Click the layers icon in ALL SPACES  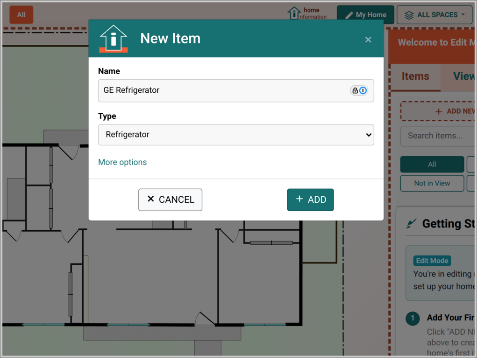pyautogui.click(x=409, y=15)
